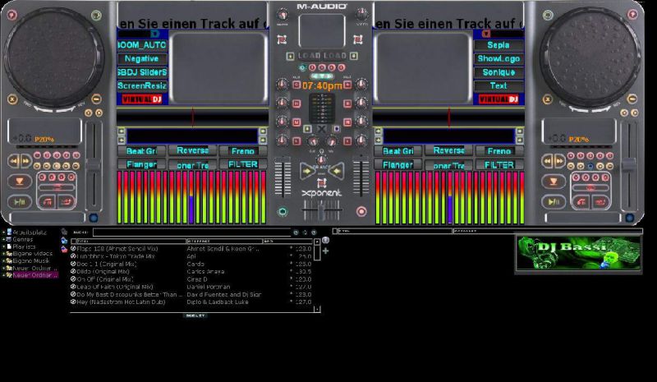Click track list scrollbar down arrow
The width and height of the screenshot is (657, 382).
pos(317,310)
